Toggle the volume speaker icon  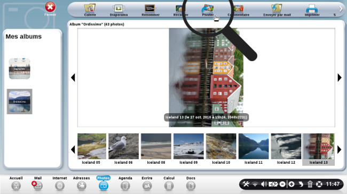(x=264, y=184)
